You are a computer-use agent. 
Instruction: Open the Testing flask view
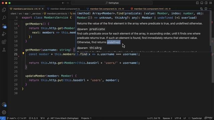[4, 50]
